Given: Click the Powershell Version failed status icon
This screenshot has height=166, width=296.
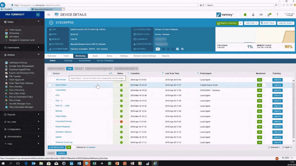Looking at the screenshot, I should click(121, 122).
